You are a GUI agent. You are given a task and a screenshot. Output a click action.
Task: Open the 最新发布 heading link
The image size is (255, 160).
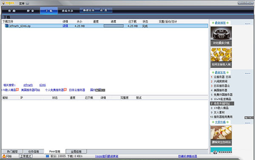pyautogui.click(x=220, y=72)
